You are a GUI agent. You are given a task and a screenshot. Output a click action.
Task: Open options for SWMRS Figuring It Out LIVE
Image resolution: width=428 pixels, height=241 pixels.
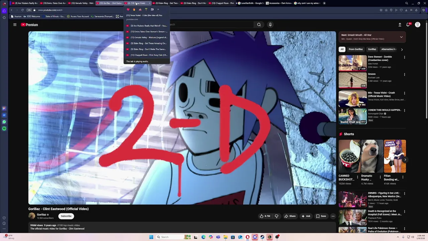coord(405,193)
